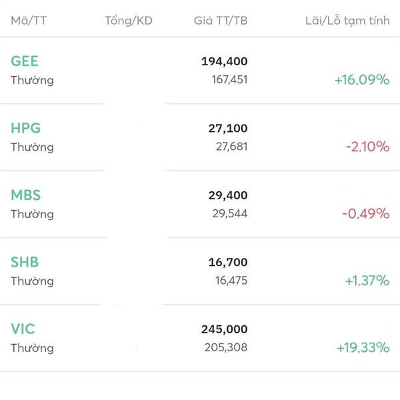Tap the SHB stock symbol
The height and width of the screenshot is (400, 400).
pyautogui.click(x=25, y=262)
